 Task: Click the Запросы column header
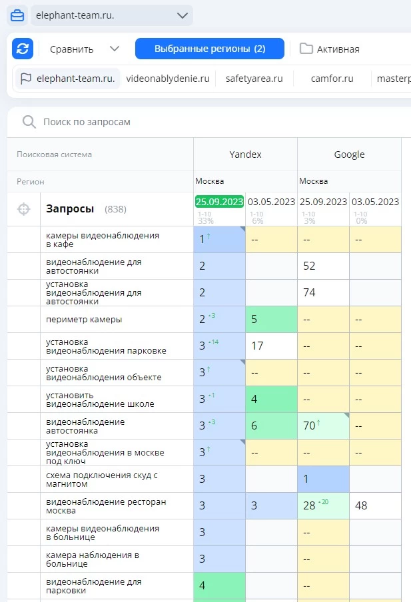(70, 209)
